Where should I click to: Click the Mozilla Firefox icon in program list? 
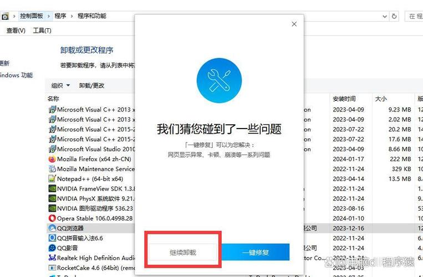tap(52, 159)
